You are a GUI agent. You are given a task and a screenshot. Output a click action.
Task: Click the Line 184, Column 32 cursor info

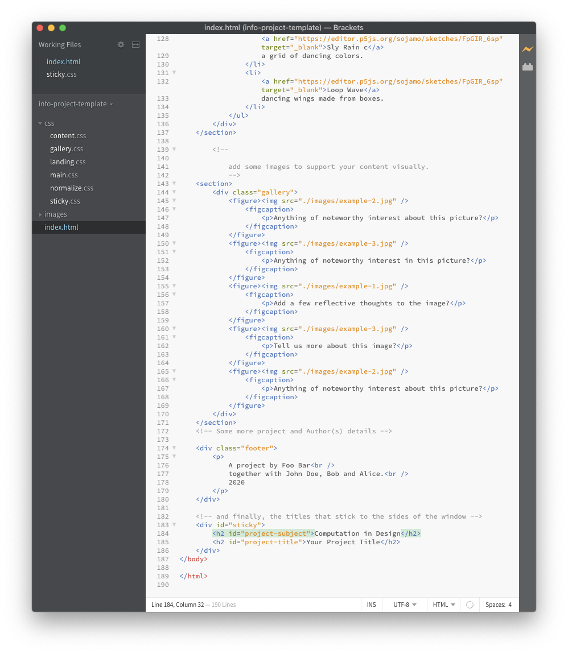pyautogui.click(x=178, y=605)
